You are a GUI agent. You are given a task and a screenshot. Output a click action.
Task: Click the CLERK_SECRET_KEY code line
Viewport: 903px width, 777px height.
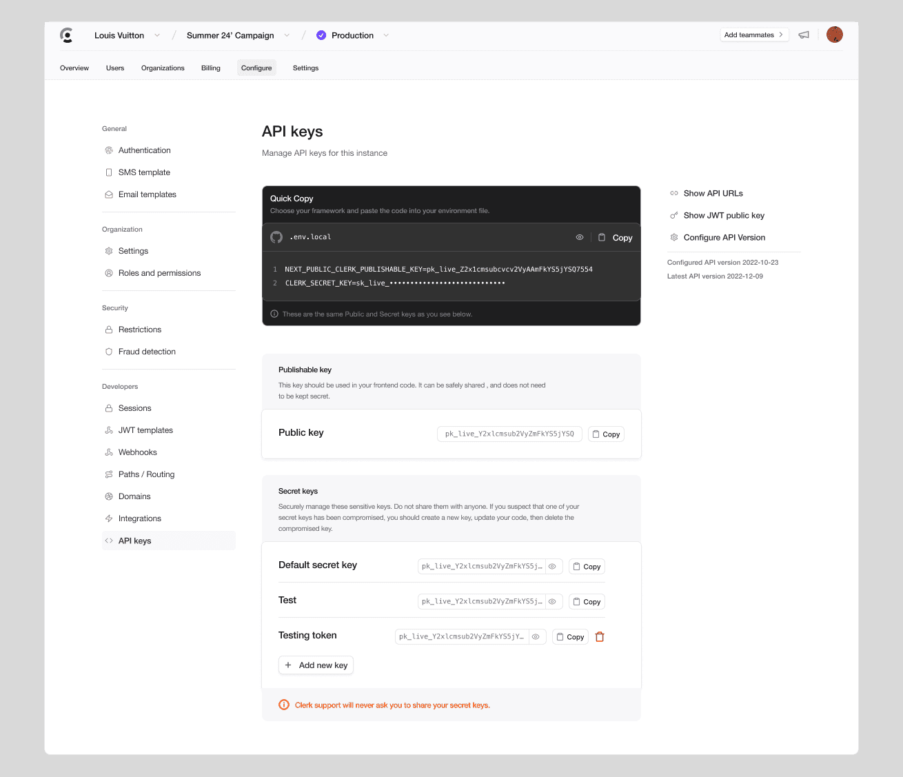395,283
